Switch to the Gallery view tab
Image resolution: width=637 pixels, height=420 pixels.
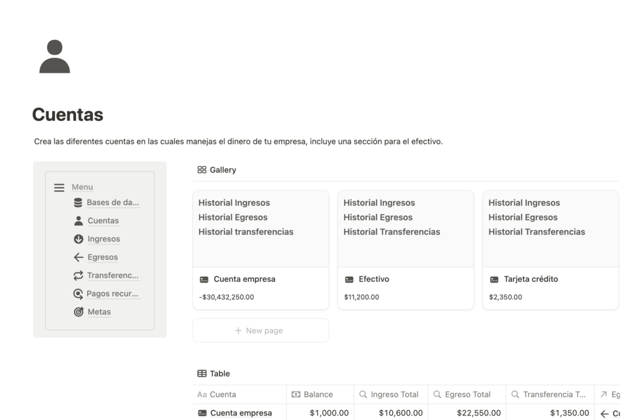pos(217,170)
